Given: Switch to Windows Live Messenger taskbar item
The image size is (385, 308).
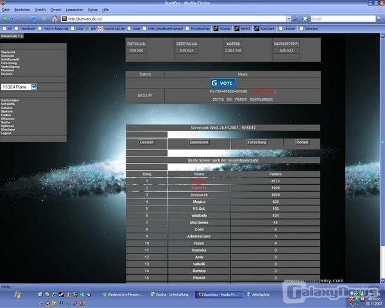Looking at the screenshot, I should tap(123, 295).
